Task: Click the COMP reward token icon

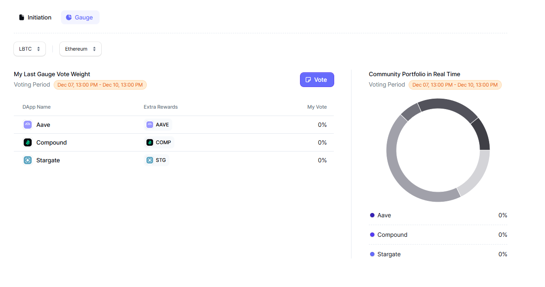Action: pos(150,142)
